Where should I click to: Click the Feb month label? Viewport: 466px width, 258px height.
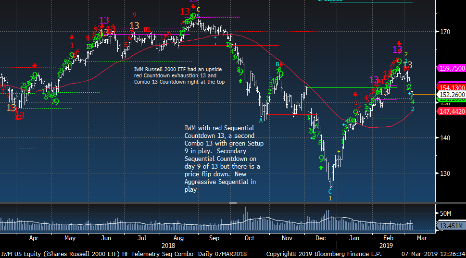(388, 238)
